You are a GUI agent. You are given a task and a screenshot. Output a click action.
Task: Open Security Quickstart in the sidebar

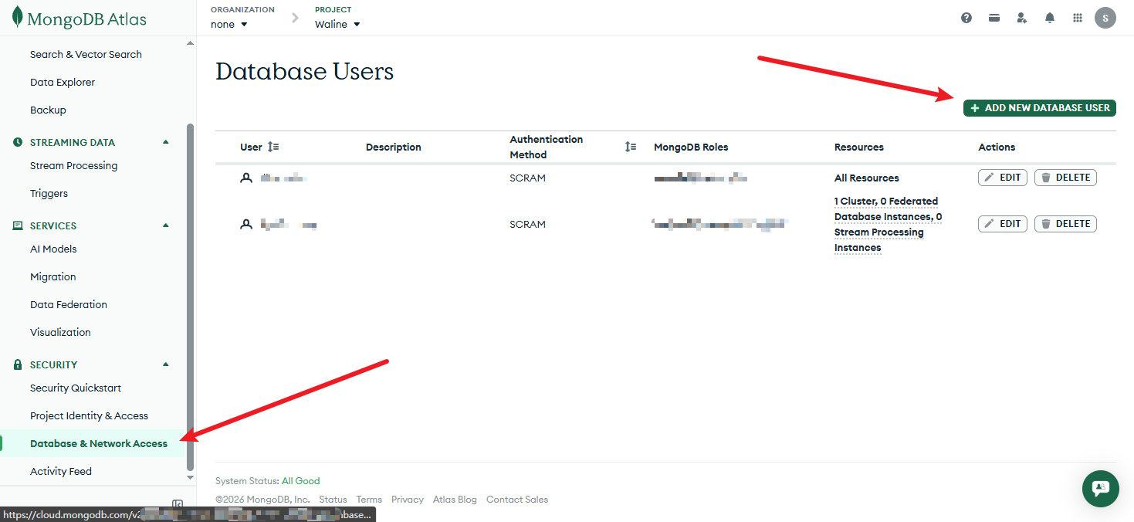coord(76,388)
